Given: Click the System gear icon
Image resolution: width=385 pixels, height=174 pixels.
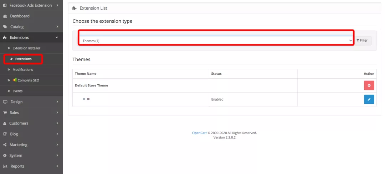Looking at the screenshot, I should click(5, 155).
